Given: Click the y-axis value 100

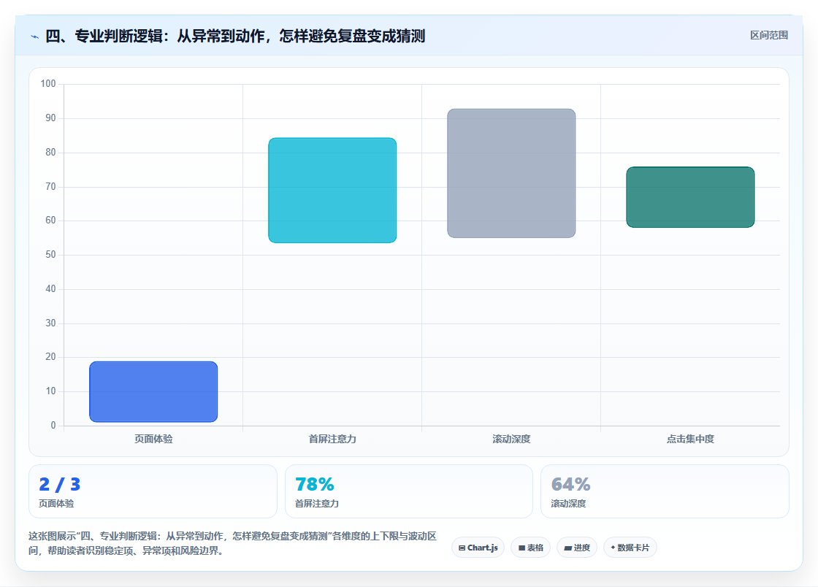Looking at the screenshot, I should click(48, 83).
